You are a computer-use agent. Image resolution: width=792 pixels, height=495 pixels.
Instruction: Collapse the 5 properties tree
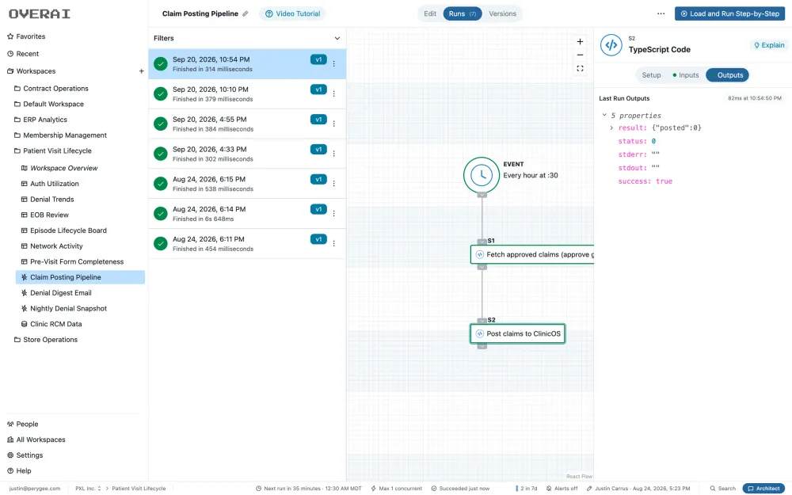click(x=604, y=115)
